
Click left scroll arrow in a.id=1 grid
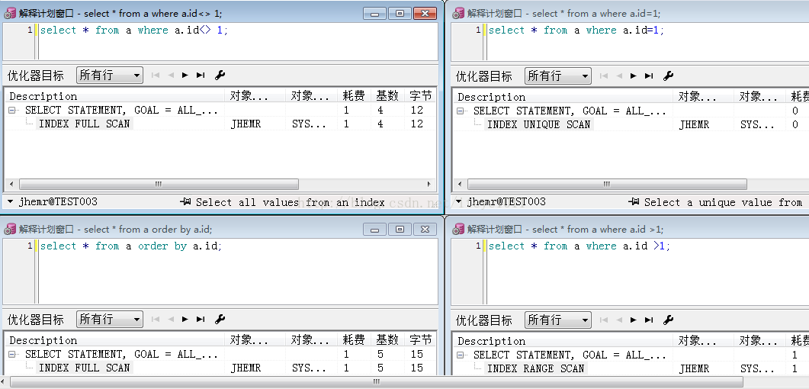pos(459,184)
